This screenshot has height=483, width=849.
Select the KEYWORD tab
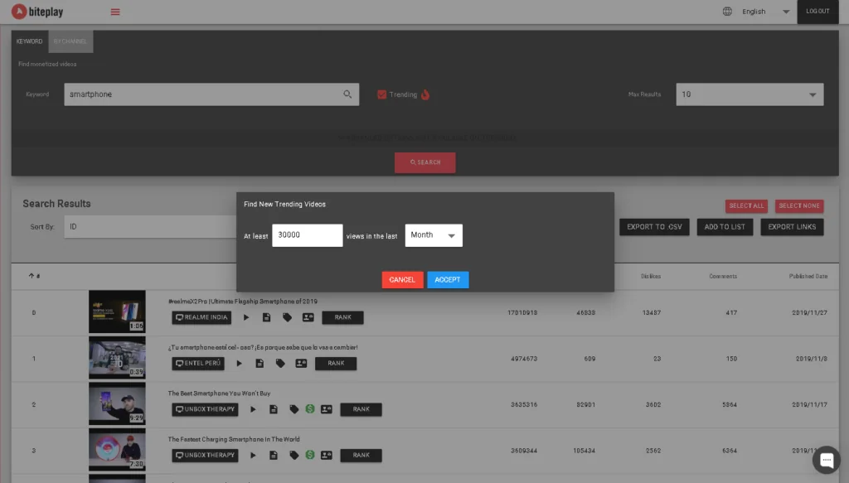point(29,41)
